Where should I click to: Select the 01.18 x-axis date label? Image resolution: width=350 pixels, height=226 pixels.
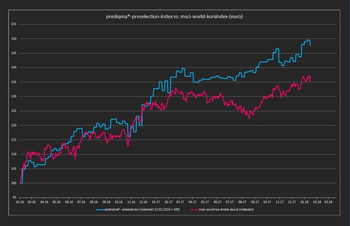click(x=304, y=201)
